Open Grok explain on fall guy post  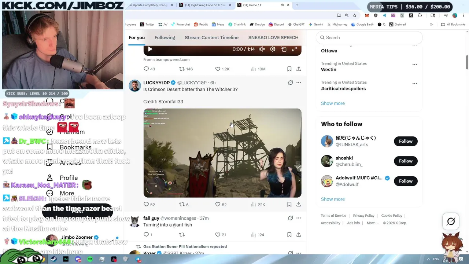[x=291, y=218]
